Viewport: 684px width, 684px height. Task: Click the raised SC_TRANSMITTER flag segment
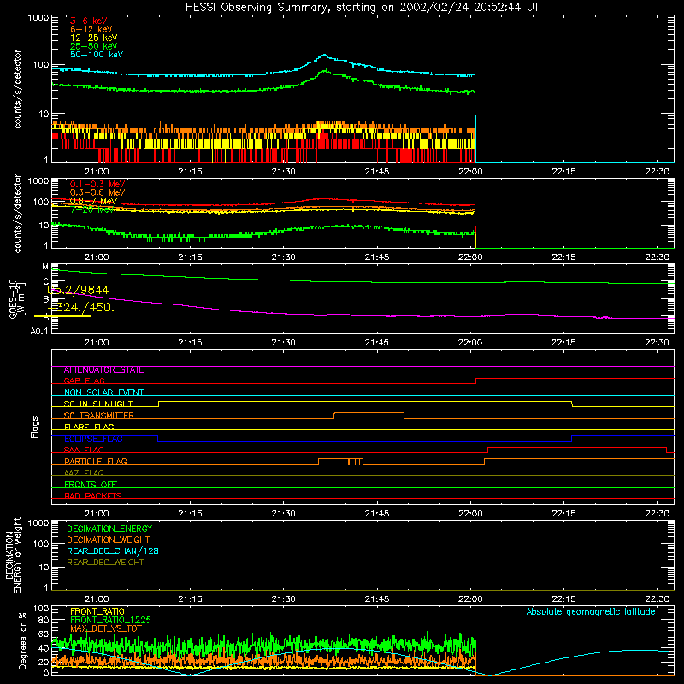tap(369, 413)
